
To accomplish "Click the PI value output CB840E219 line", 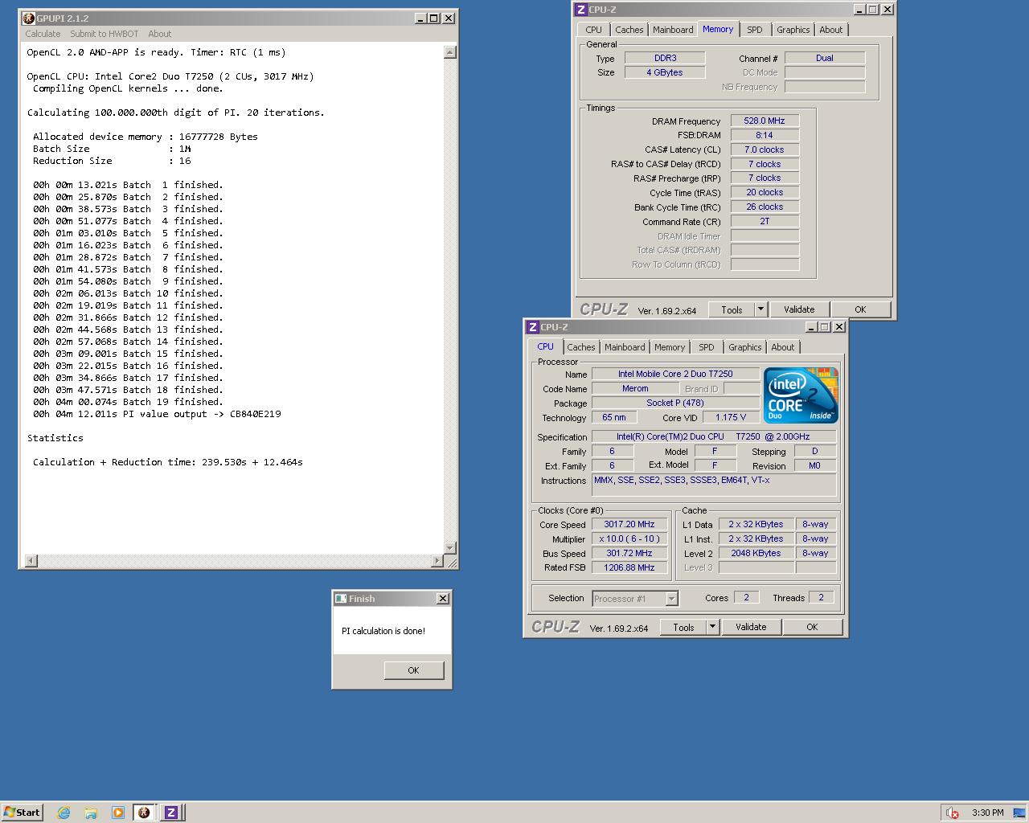I will coord(157,414).
